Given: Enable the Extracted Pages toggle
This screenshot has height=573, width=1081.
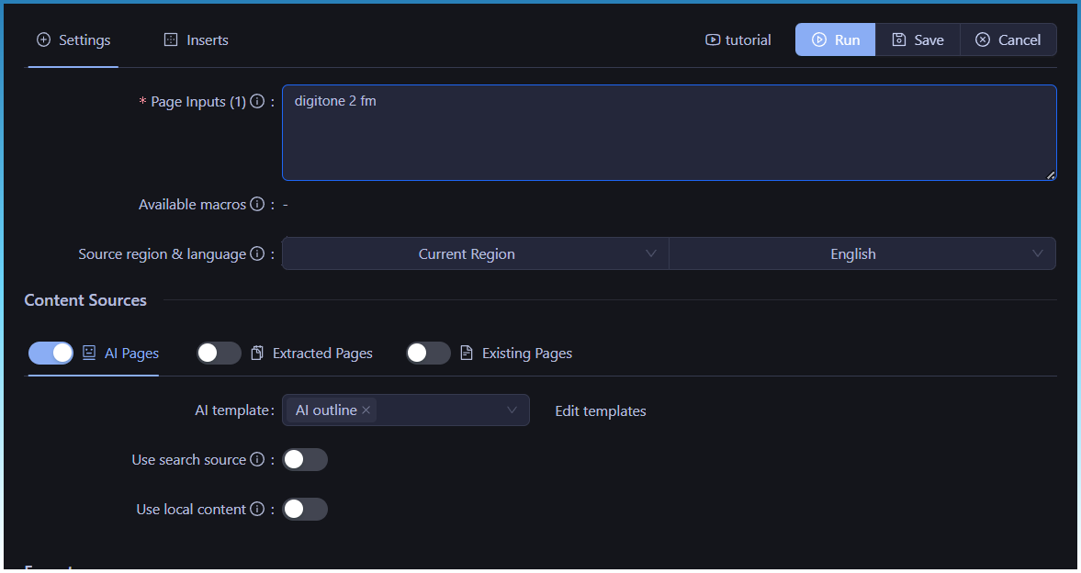Looking at the screenshot, I should [219, 354].
